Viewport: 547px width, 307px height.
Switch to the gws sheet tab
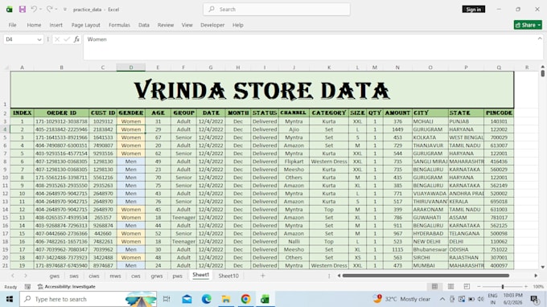coord(55,276)
